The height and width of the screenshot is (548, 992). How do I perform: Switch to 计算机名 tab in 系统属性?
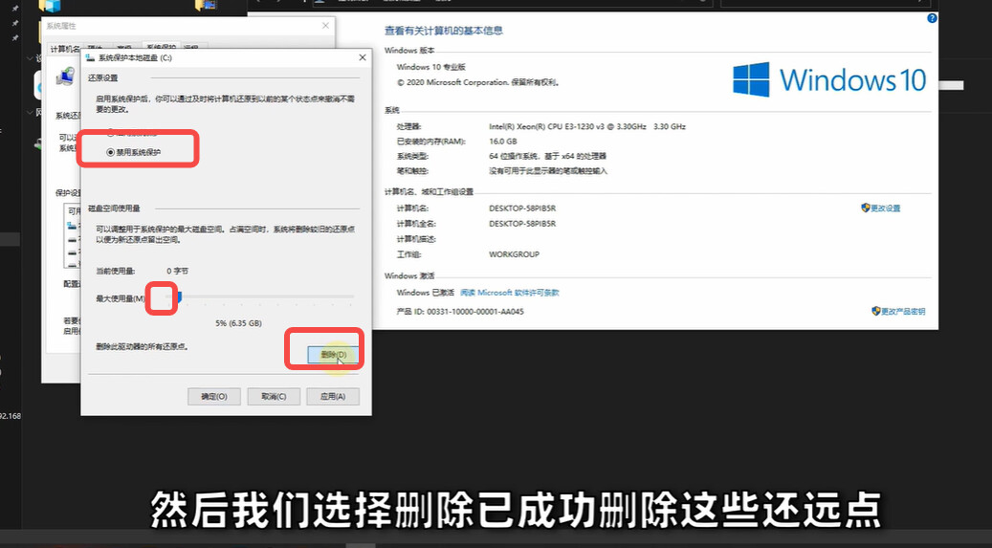pos(65,49)
